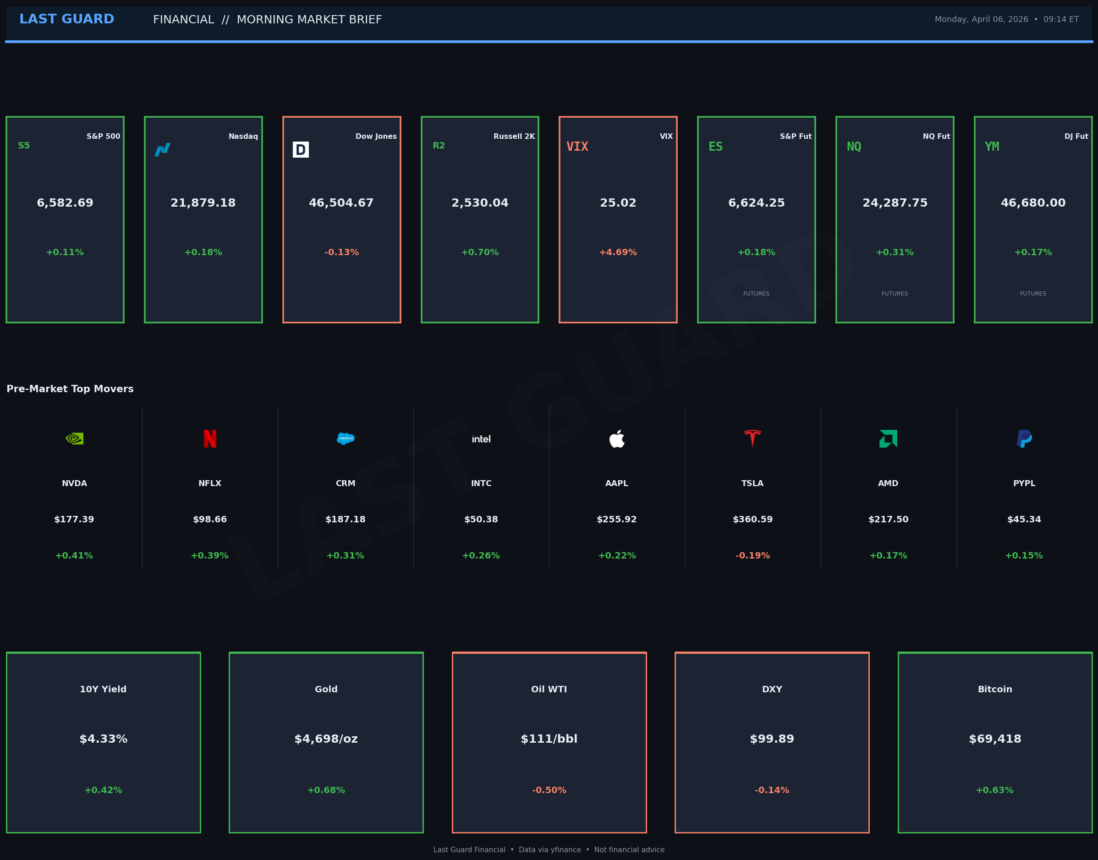Click the 10Y Yield card
The image size is (1098, 860).
pyautogui.click(x=103, y=742)
